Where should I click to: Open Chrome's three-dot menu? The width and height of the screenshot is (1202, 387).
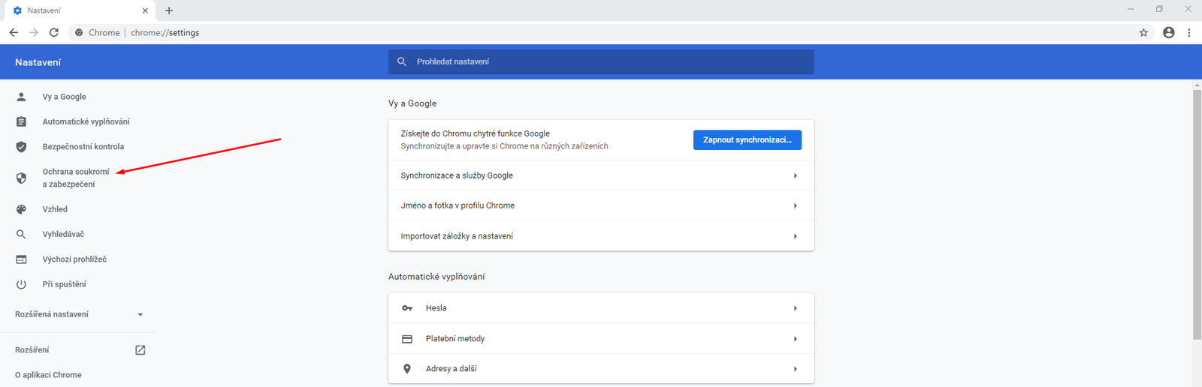coord(1188,32)
